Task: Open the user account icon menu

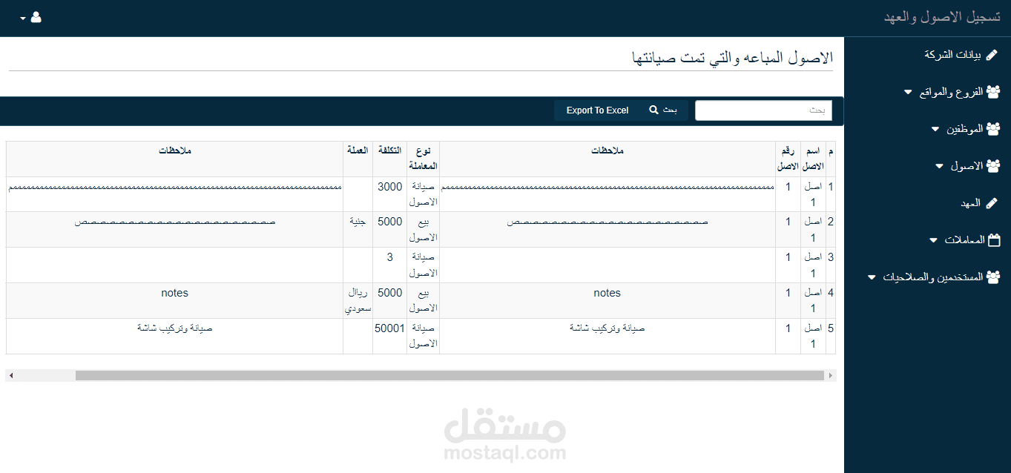Action: (x=36, y=17)
